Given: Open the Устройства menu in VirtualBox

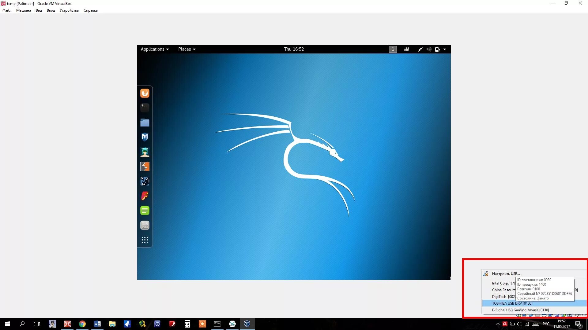Looking at the screenshot, I should 69,10.
